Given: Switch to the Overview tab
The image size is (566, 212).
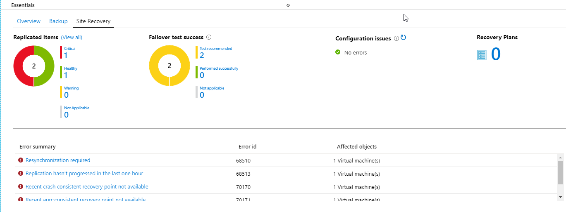Looking at the screenshot, I should pos(29,21).
